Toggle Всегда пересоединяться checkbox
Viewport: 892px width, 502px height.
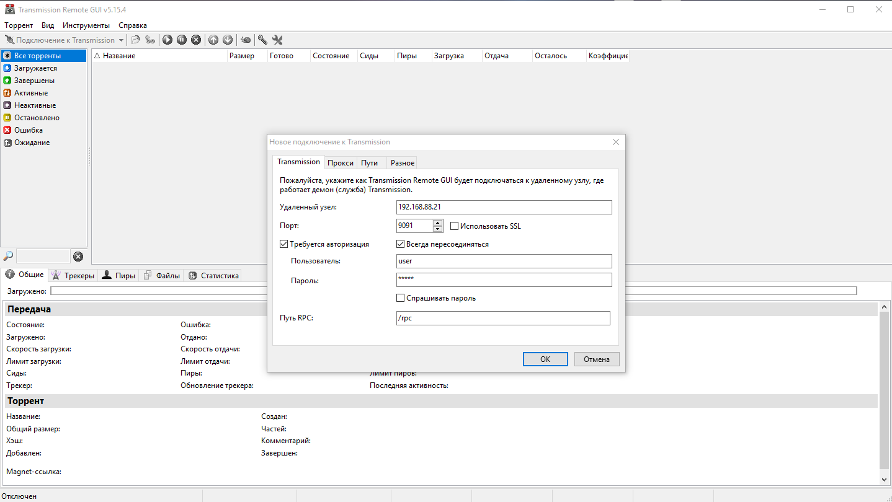[x=401, y=244]
